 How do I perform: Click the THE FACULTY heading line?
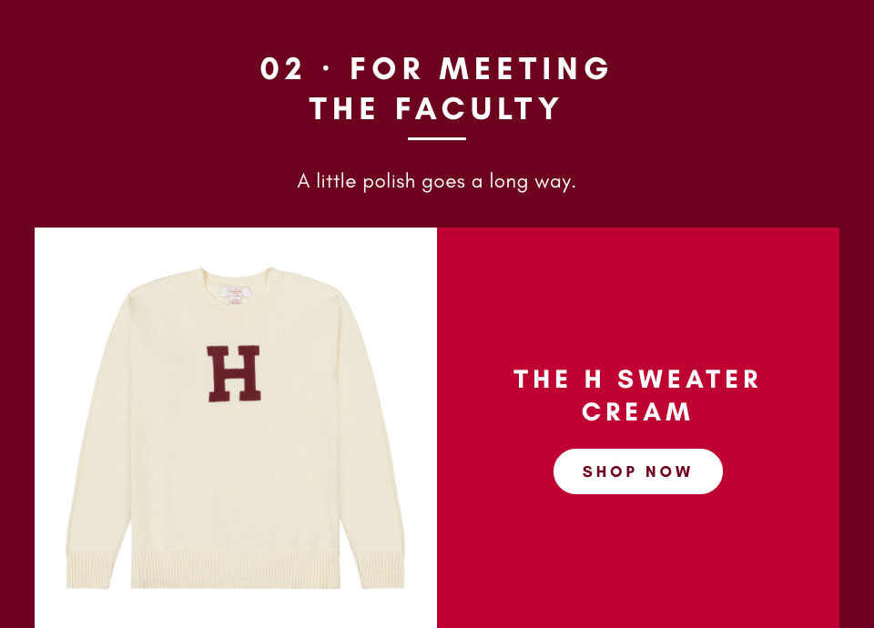(x=435, y=108)
